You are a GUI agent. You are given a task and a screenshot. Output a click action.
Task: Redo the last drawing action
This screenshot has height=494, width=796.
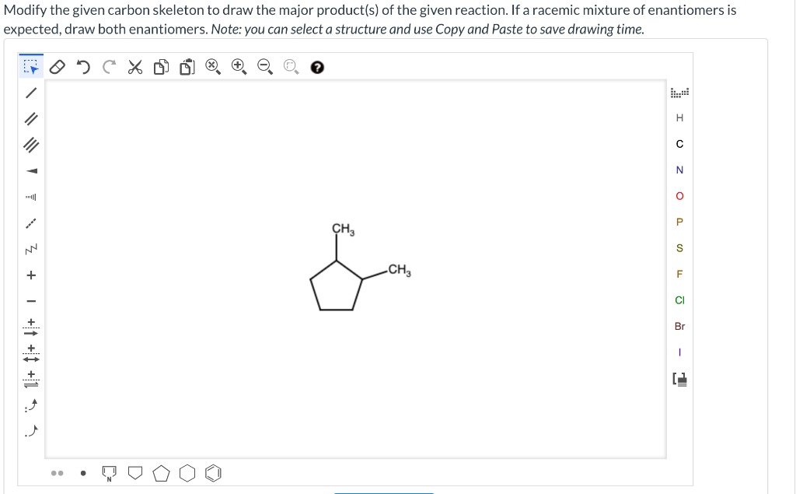[x=109, y=68]
